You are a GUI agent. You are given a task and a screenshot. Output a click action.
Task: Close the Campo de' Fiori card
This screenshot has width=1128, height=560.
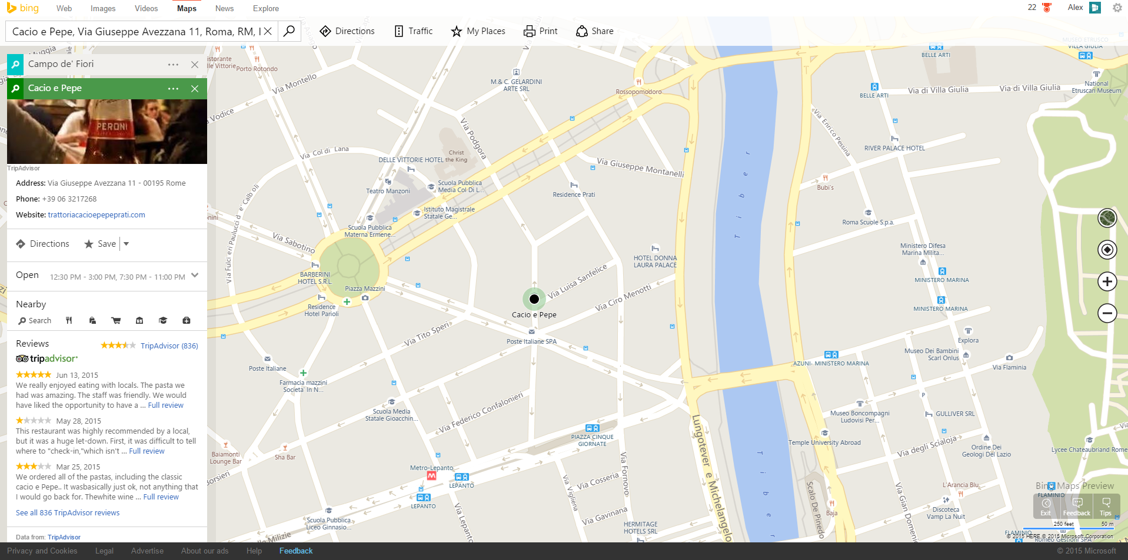(195, 65)
